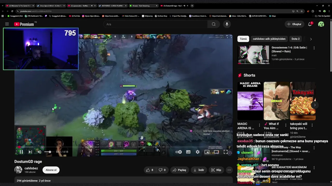Open Tüm Yer İşaretleri bookmarks folder
The width and height of the screenshot is (332, 186).
coord(323,16)
